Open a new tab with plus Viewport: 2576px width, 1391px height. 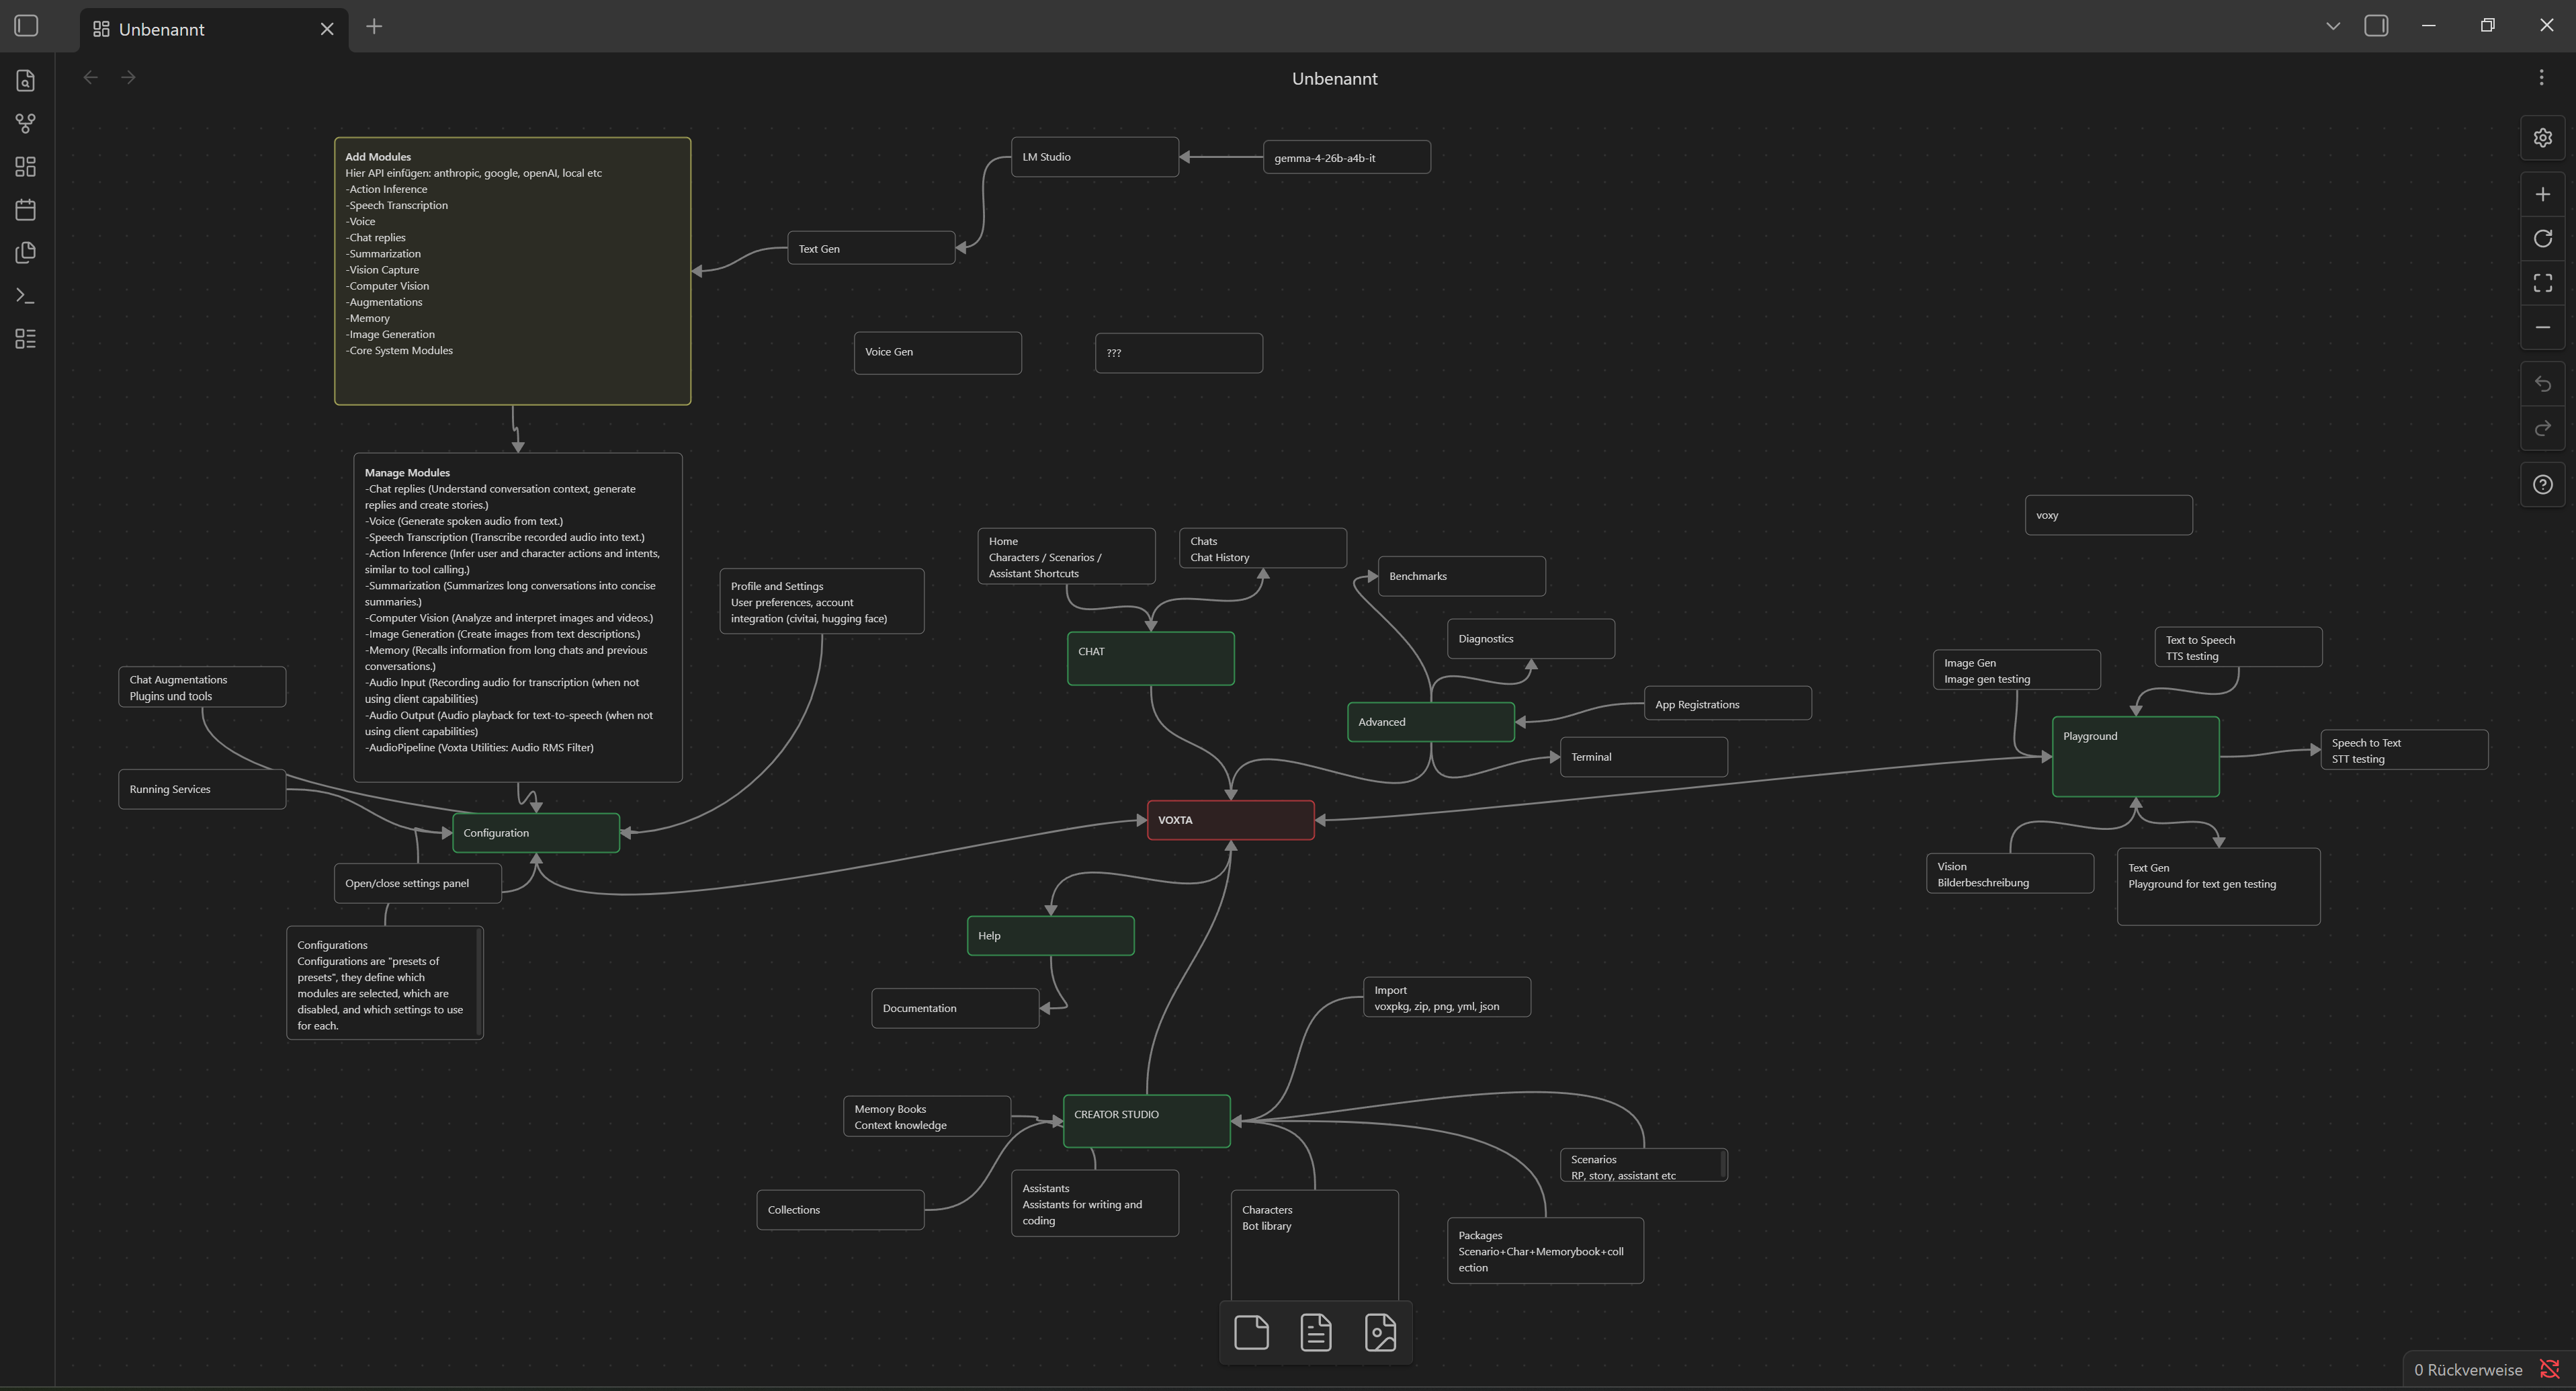pyautogui.click(x=374, y=26)
